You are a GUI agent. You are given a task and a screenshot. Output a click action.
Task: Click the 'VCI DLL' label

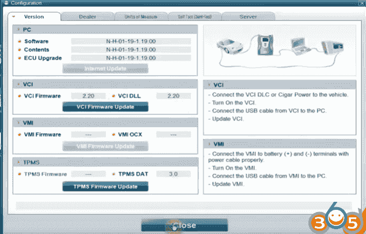(x=130, y=96)
